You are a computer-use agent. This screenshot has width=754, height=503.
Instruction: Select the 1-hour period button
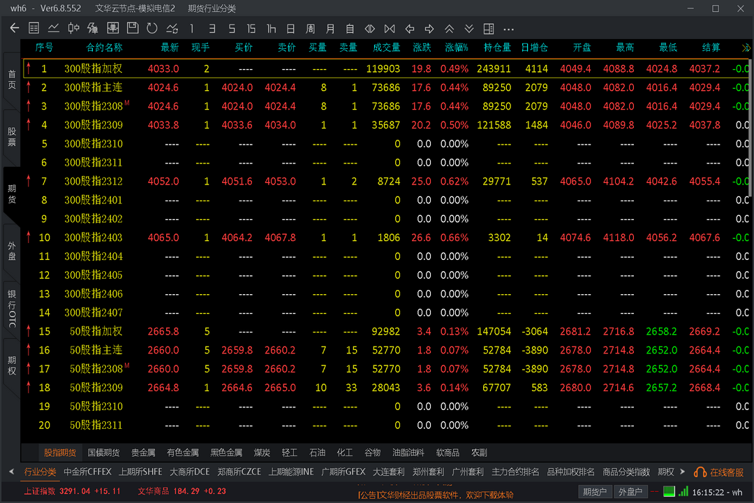pyautogui.click(x=271, y=29)
